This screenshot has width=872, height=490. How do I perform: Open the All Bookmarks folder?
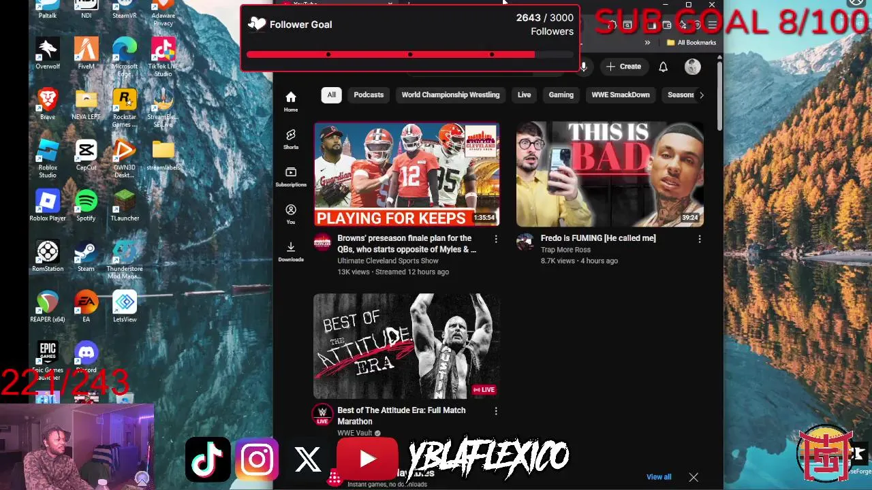(x=691, y=42)
